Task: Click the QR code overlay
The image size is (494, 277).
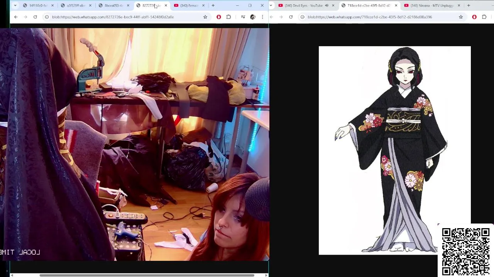Action: [466, 252]
